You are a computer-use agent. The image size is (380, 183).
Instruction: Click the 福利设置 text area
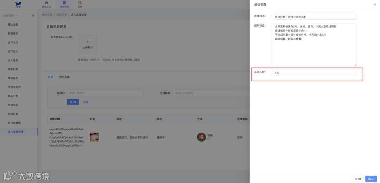315,45
